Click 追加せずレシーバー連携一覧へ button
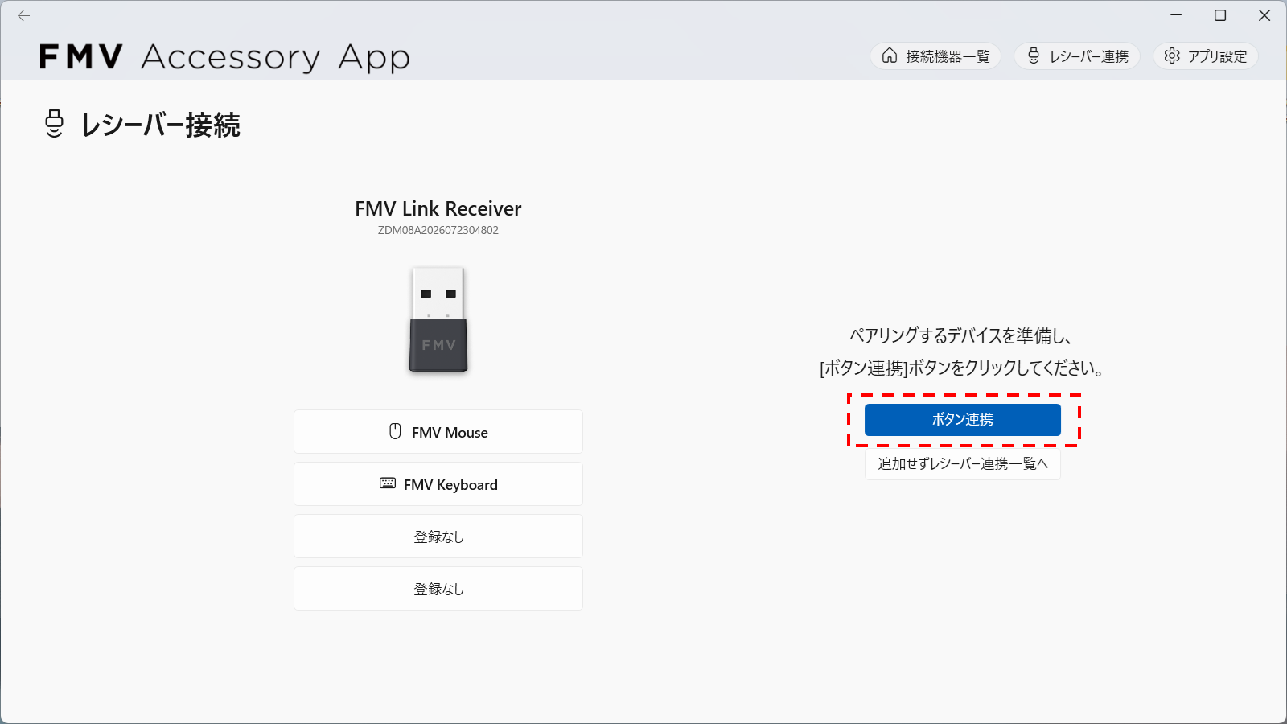 click(x=963, y=464)
